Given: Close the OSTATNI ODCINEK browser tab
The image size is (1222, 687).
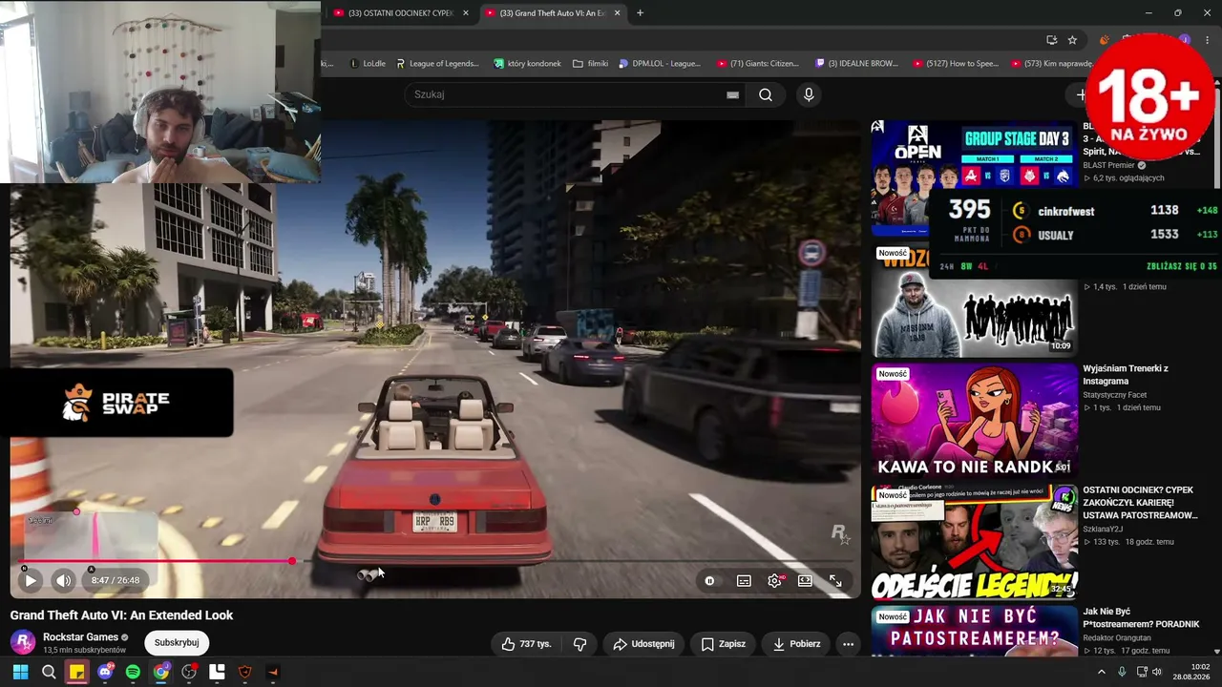Looking at the screenshot, I should point(466,13).
